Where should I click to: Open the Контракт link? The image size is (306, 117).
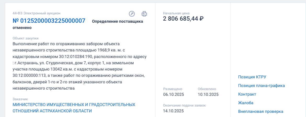coord(247,94)
